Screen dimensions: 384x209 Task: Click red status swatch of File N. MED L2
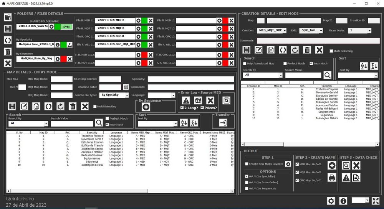tap(225, 21)
